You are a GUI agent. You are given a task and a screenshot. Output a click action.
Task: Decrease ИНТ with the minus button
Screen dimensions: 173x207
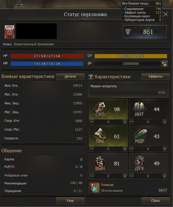click(131, 122)
